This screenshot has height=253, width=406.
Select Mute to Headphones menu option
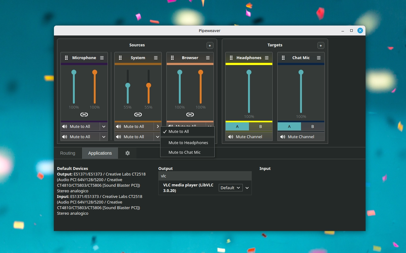tap(188, 143)
